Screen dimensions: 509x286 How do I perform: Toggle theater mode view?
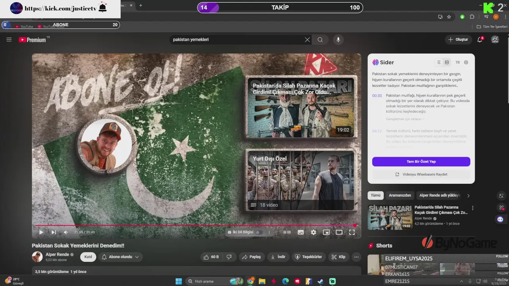[339, 232]
